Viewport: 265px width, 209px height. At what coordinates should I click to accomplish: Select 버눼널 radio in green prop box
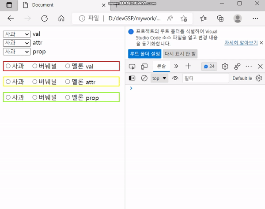tap(34, 97)
